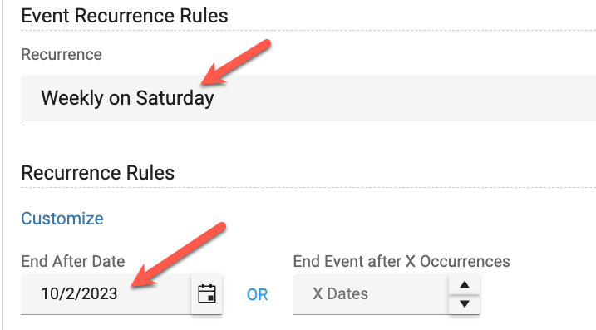Click the Recurrence Rules section heading
Viewport: 596px width, 330px height.
pyautogui.click(x=98, y=173)
